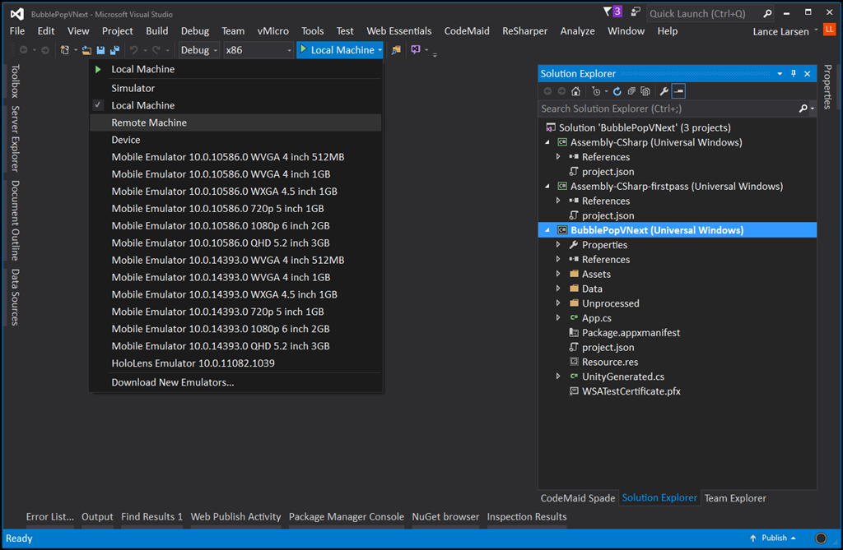Click the Quick Launch magnifier icon
The image size is (843, 550).
768,13
